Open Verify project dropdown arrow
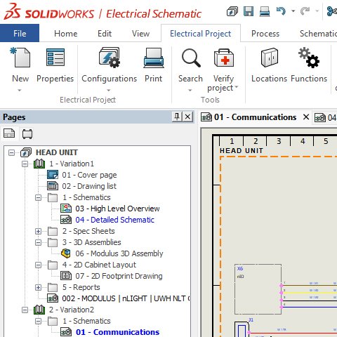 pyautogui.click(x=237, y=87)
